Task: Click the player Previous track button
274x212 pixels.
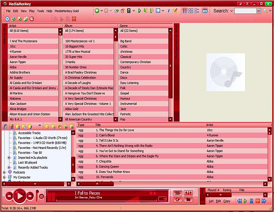Action: [9, 196]
